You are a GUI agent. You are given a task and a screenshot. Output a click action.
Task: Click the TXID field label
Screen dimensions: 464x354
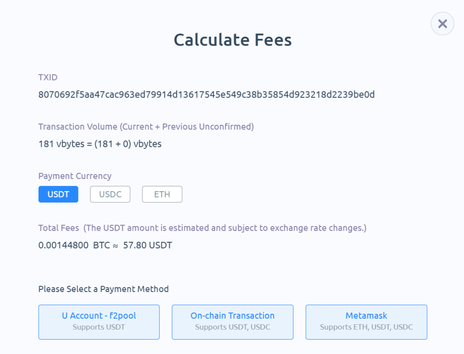[x=48, y=77]
